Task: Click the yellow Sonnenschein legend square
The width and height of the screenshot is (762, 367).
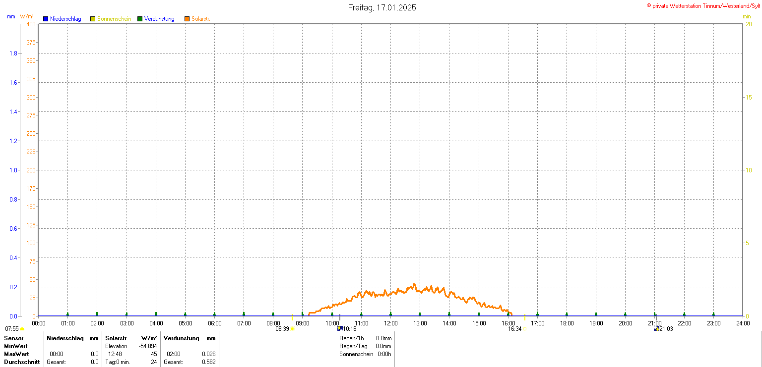Action: [93, 19]
